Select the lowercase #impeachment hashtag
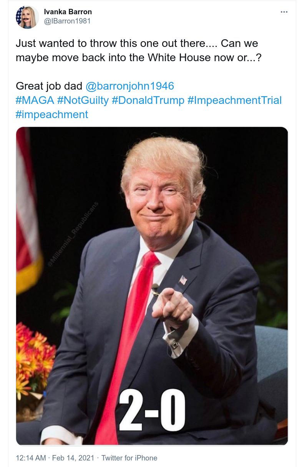Screen dimensions: 302x467 click(52, 114)
